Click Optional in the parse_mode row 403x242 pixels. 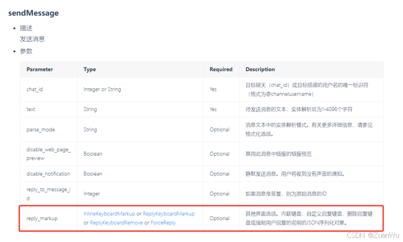pyautogui.click(x=219, y=129)
